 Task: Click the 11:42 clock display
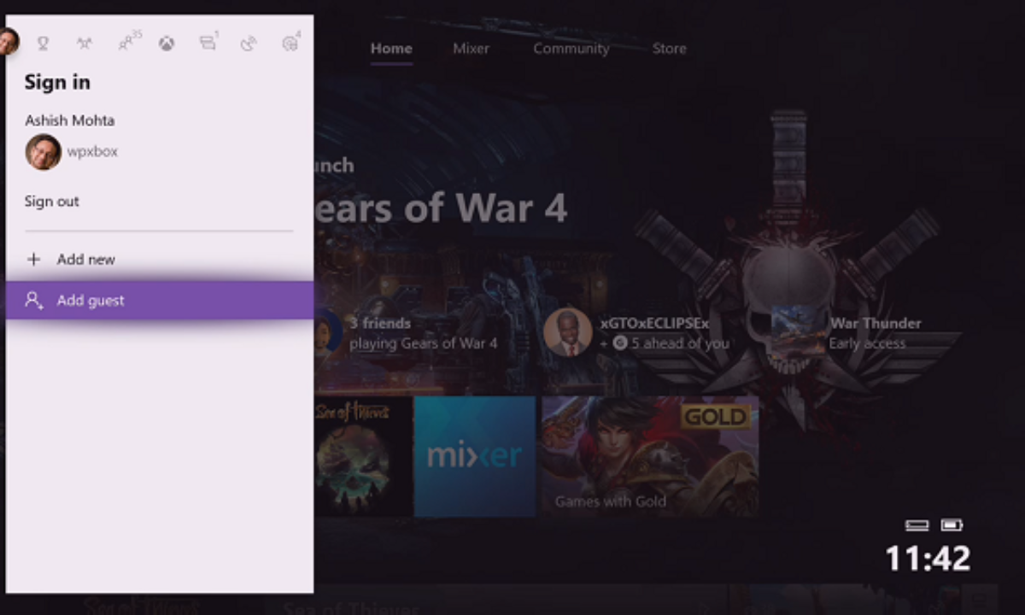(x=928, y=559)
